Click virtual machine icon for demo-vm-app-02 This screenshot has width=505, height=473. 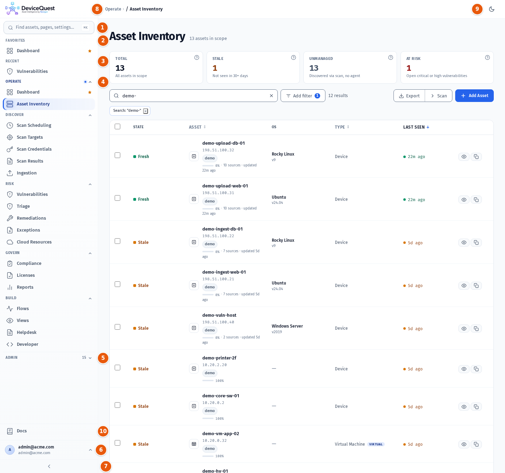(194, 444)
